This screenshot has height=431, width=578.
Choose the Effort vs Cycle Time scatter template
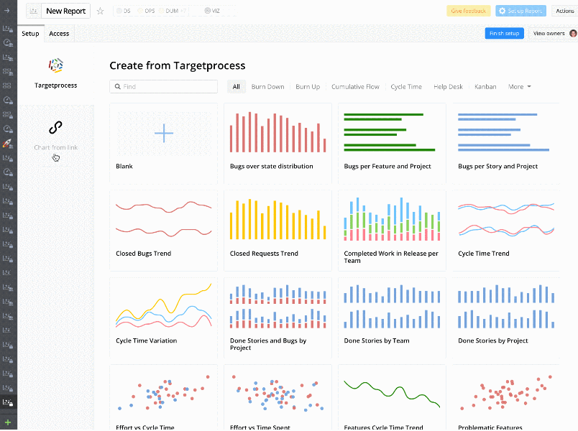[164, 397]
